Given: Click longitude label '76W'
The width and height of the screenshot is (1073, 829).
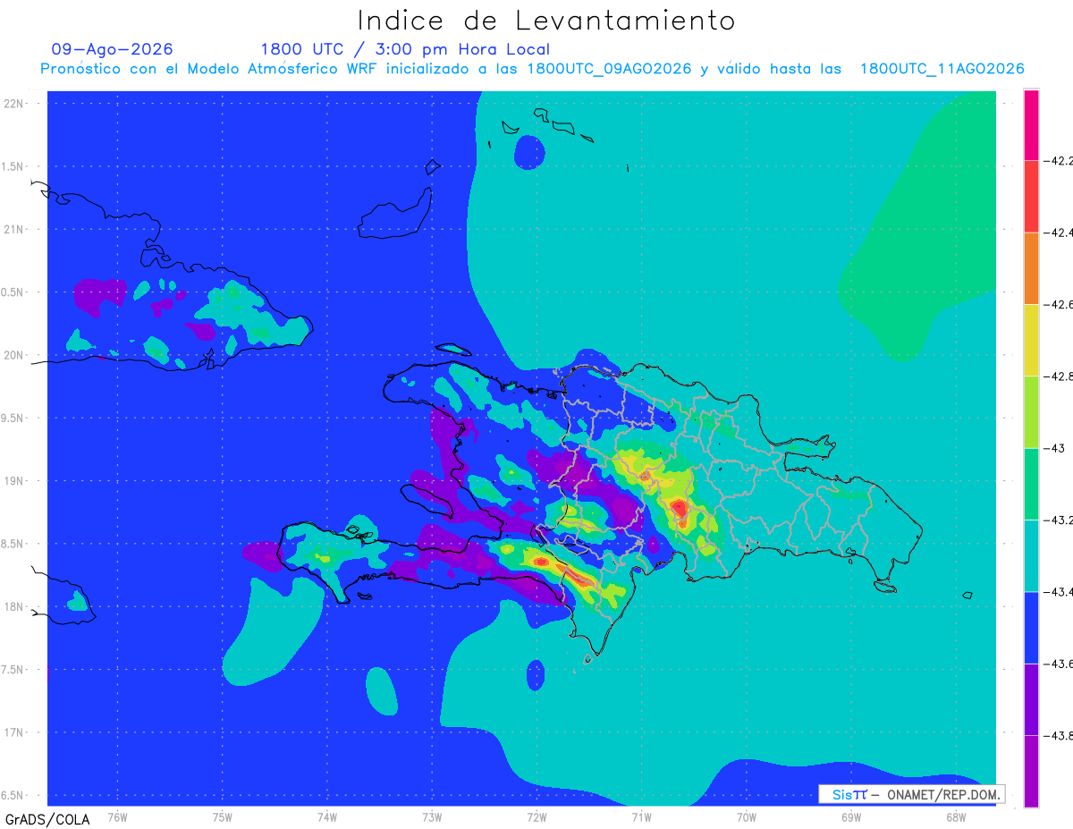Looking at the screenshot, I should tap(117, 817).
